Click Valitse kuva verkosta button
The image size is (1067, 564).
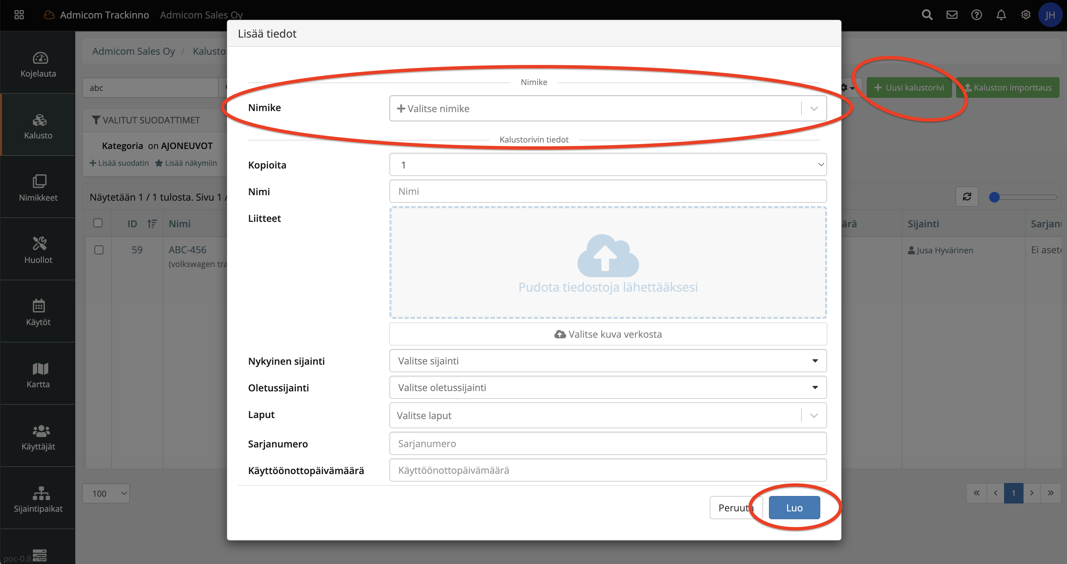click(608, 334)
